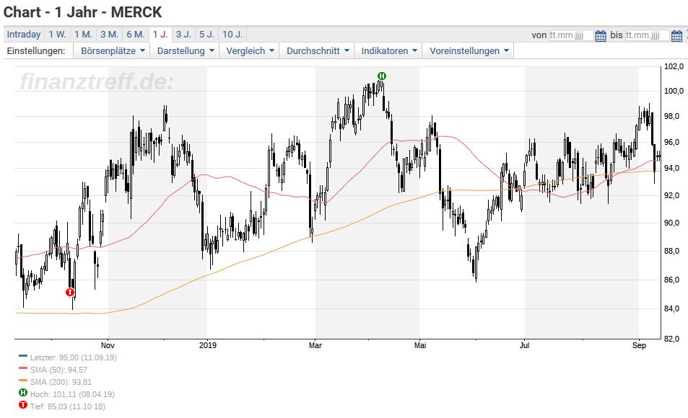This screenshot has width=688, height=418.
Task: Expand the Voreinstellungen dropdown
Action: [x=469, y=51]
